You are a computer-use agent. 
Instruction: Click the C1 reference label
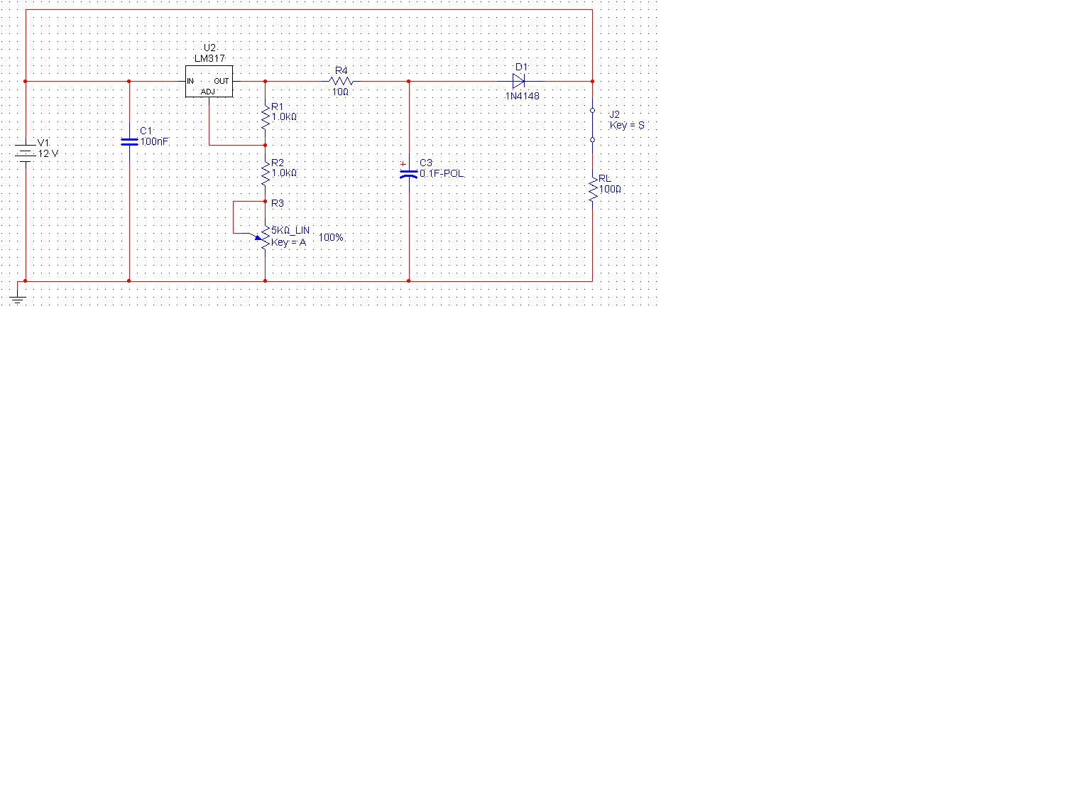click(146, 131)
